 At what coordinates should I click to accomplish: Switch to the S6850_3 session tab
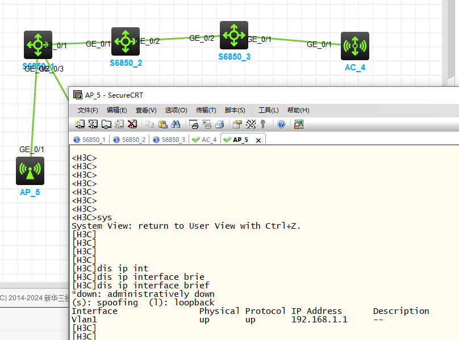click(169, 140)
